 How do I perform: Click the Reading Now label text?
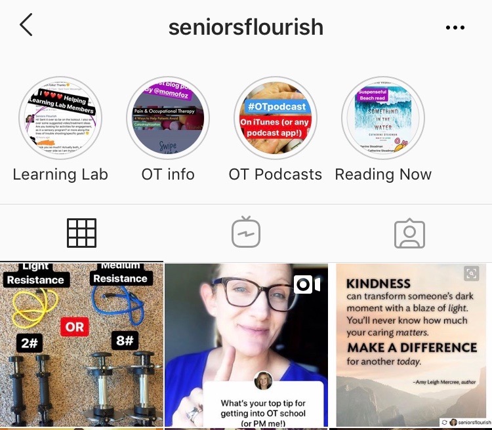[x=383, y=174]
